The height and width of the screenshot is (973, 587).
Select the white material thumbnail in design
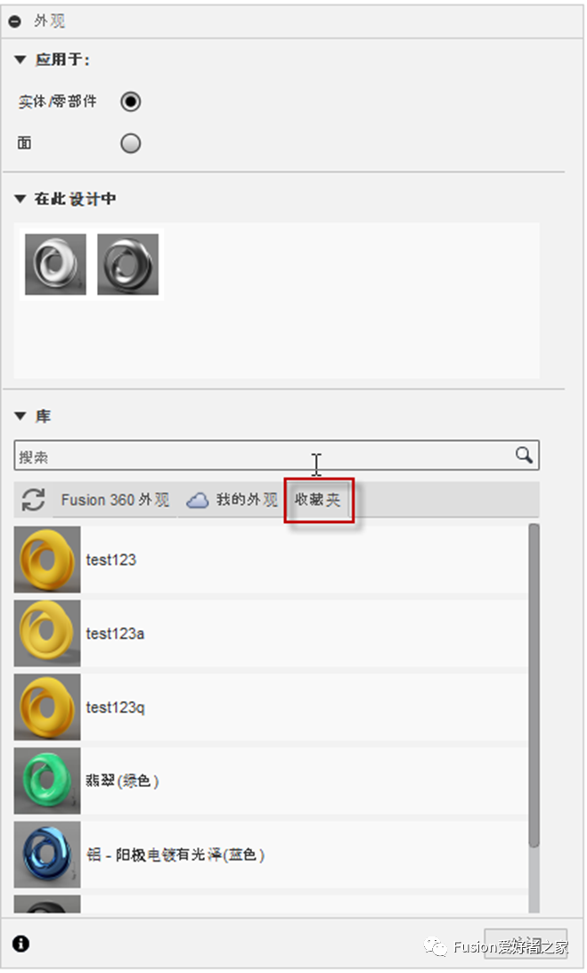click(x=56, y=265)
